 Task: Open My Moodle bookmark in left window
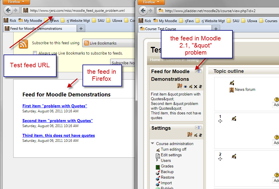click(30, 20)
